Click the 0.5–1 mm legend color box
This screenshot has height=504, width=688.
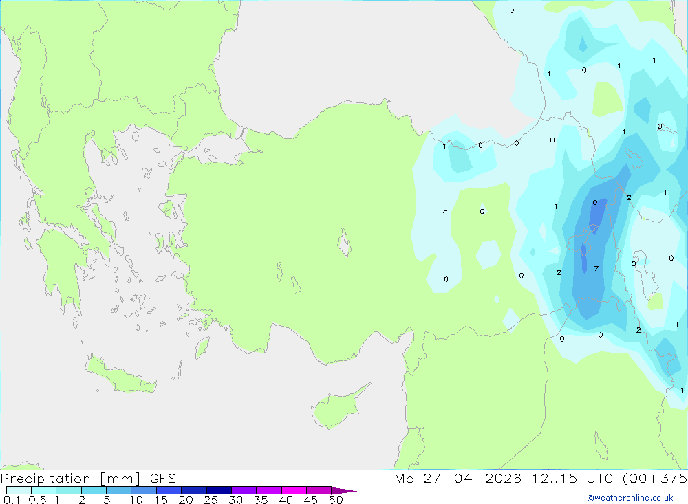pyautogui.click(x=44, y=490)
